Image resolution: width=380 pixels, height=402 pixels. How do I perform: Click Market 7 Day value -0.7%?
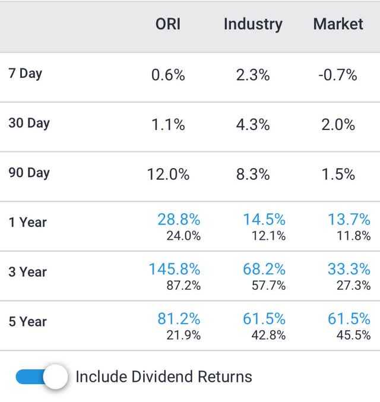338,75
